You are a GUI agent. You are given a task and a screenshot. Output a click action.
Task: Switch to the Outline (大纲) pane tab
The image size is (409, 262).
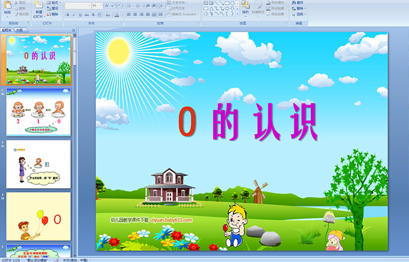click(19, 30)
